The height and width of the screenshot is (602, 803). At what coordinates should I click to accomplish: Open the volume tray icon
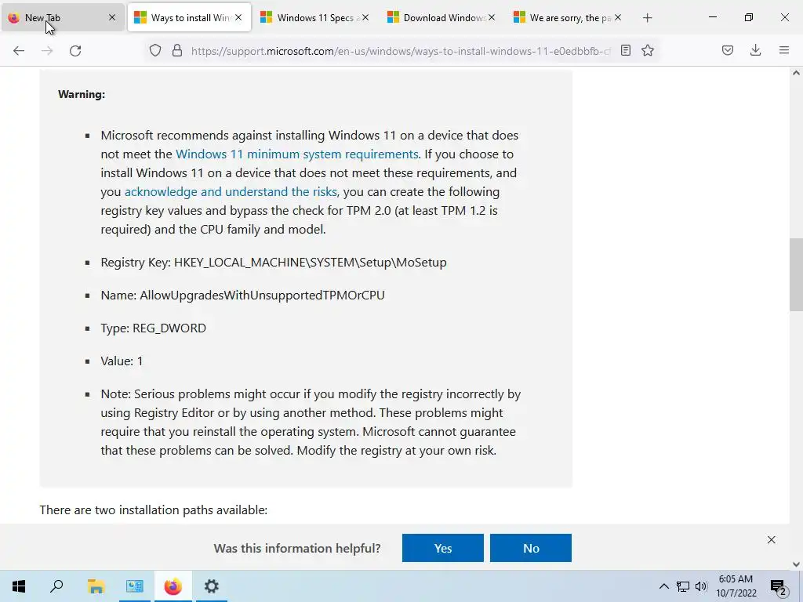click(x=701, y=586)
